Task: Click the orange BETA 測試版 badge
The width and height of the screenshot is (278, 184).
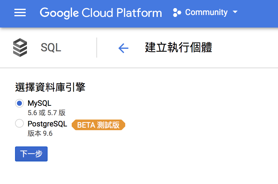Action: click(x=98, y=125)
